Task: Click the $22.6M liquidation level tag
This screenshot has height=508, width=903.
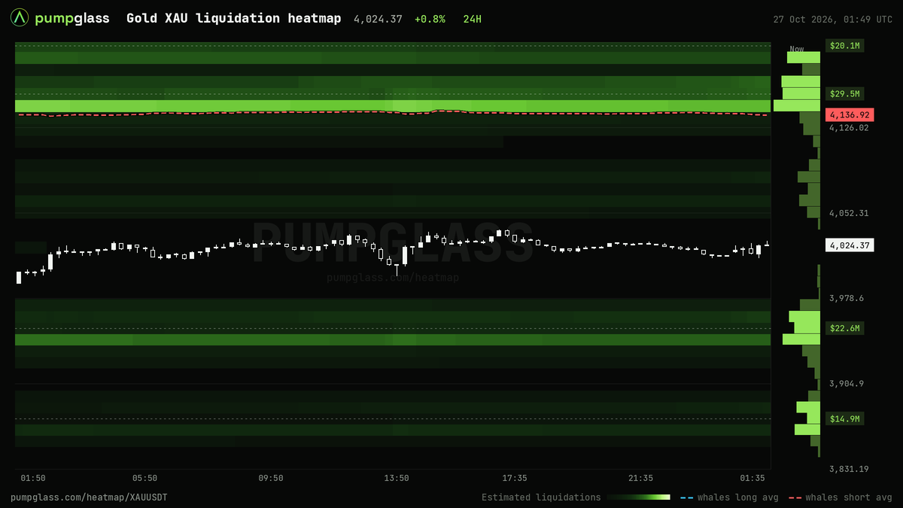Action: pyautogui.click(x=845, y=328)
